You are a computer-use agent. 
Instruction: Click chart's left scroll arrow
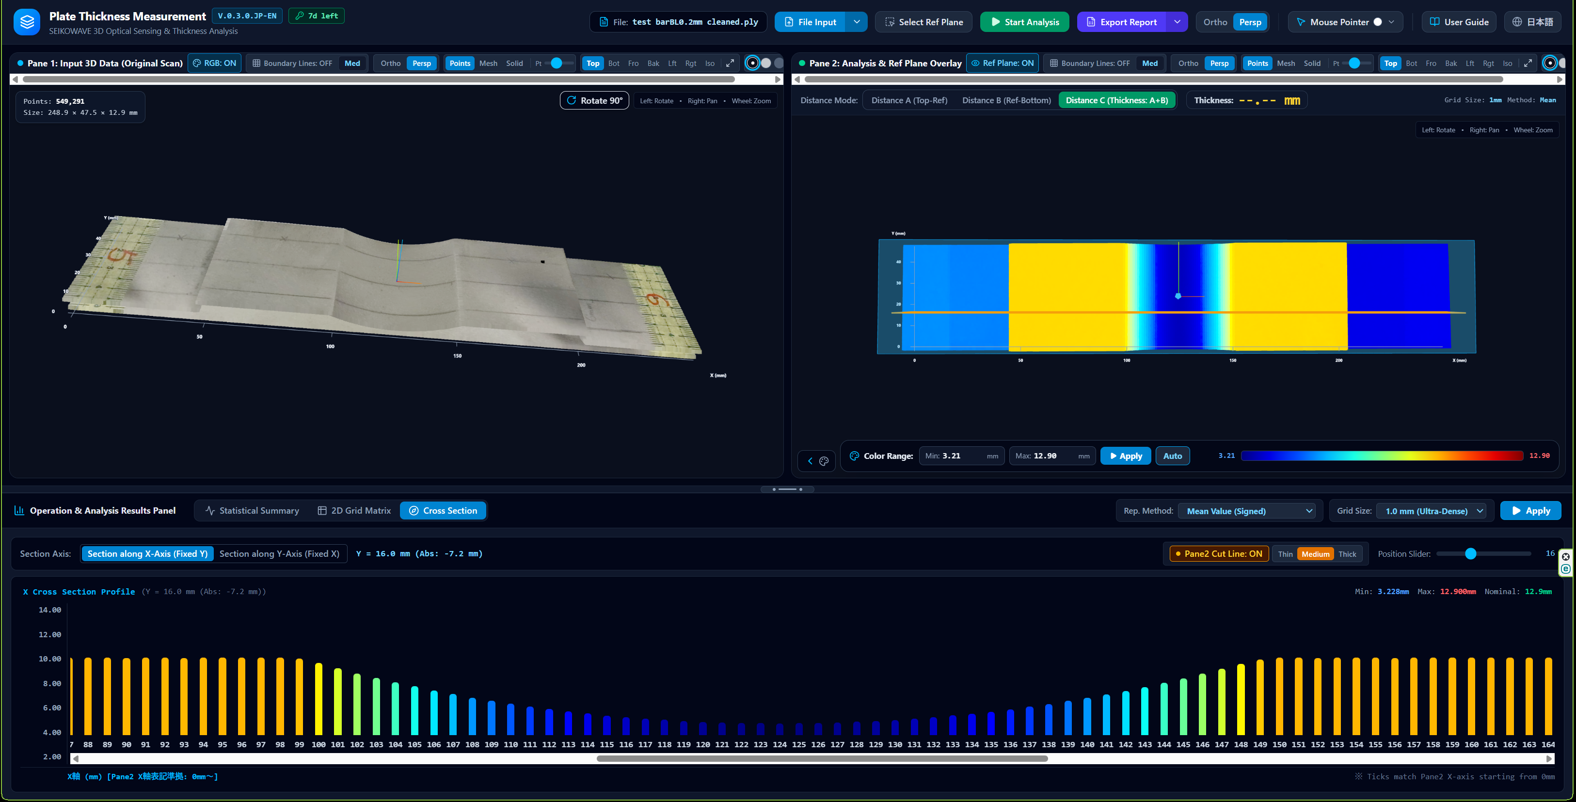pos(76,758)
